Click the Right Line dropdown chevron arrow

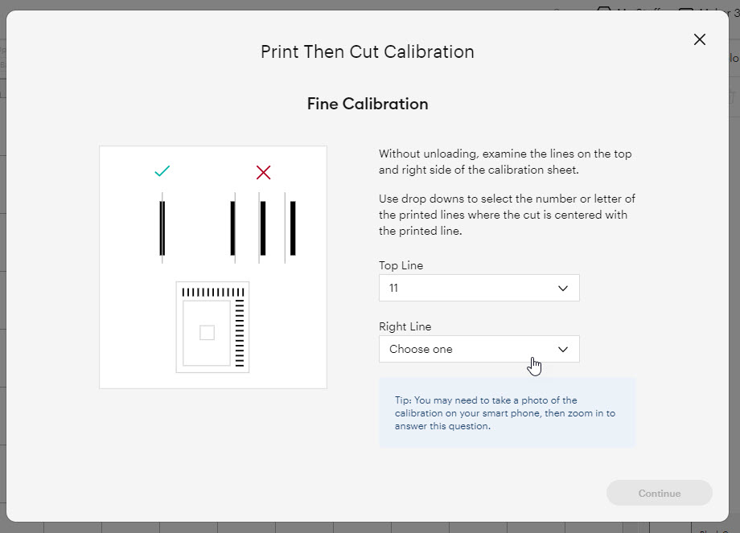pos(563,349)
